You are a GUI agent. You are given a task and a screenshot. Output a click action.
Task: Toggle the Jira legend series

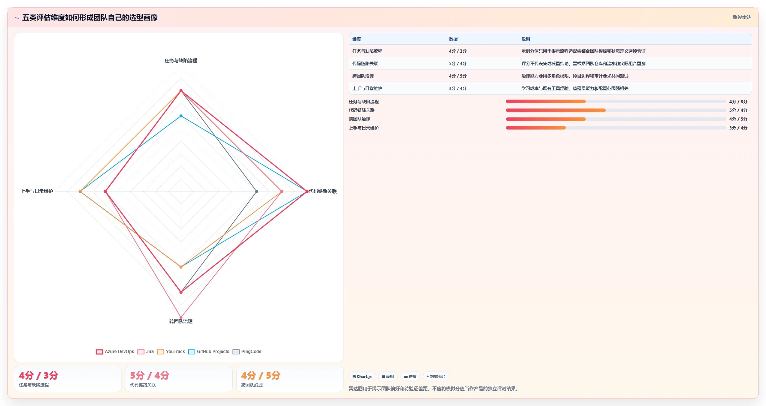tap(146, 352)
